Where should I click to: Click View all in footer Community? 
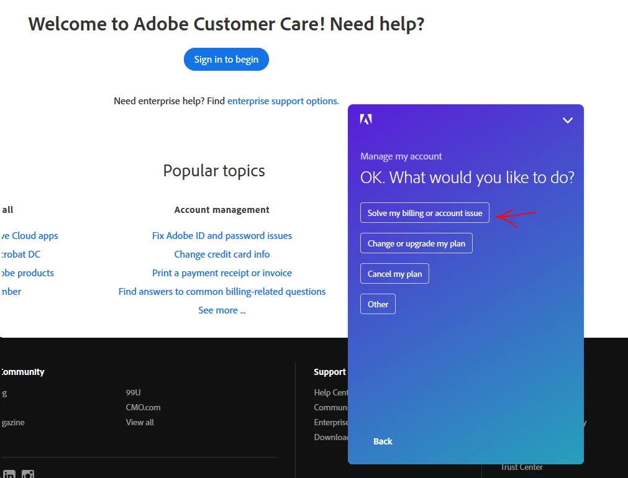click(140, 422)
